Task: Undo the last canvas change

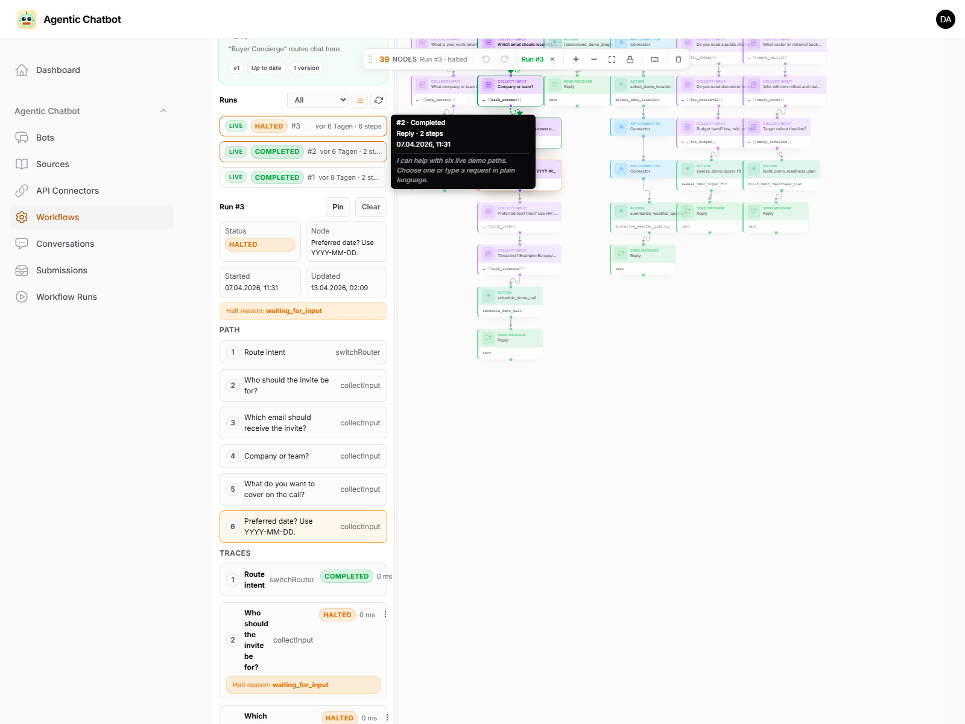Action: click(486, 59)
